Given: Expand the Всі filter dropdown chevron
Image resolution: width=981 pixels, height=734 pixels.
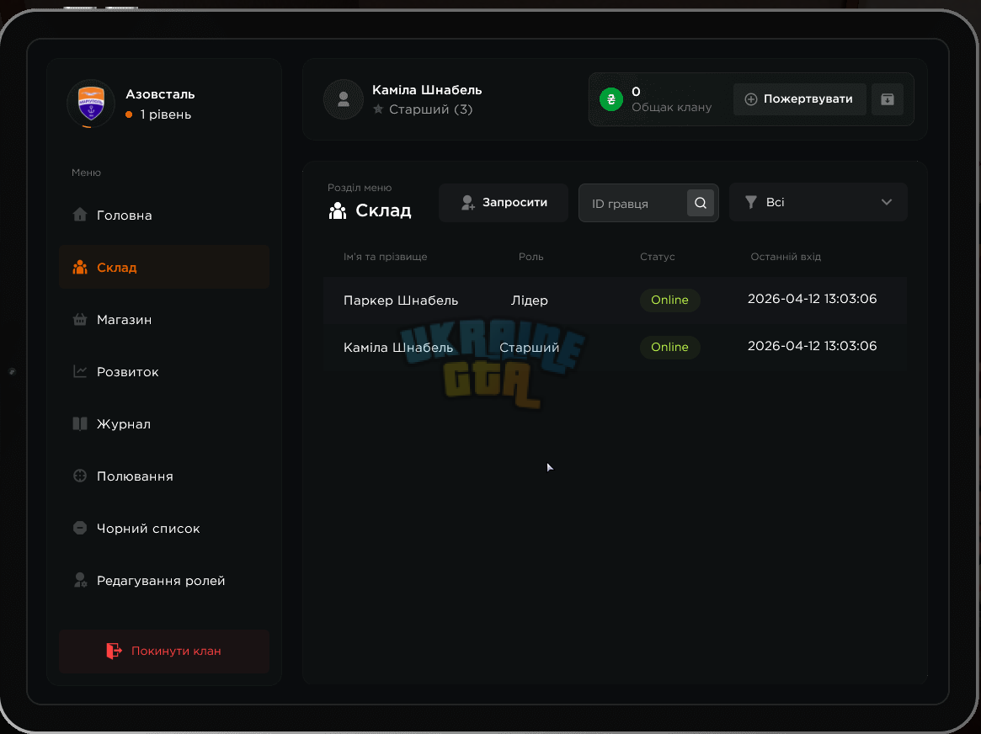Looking at the screenshot, I should click(x=887, y=202).
